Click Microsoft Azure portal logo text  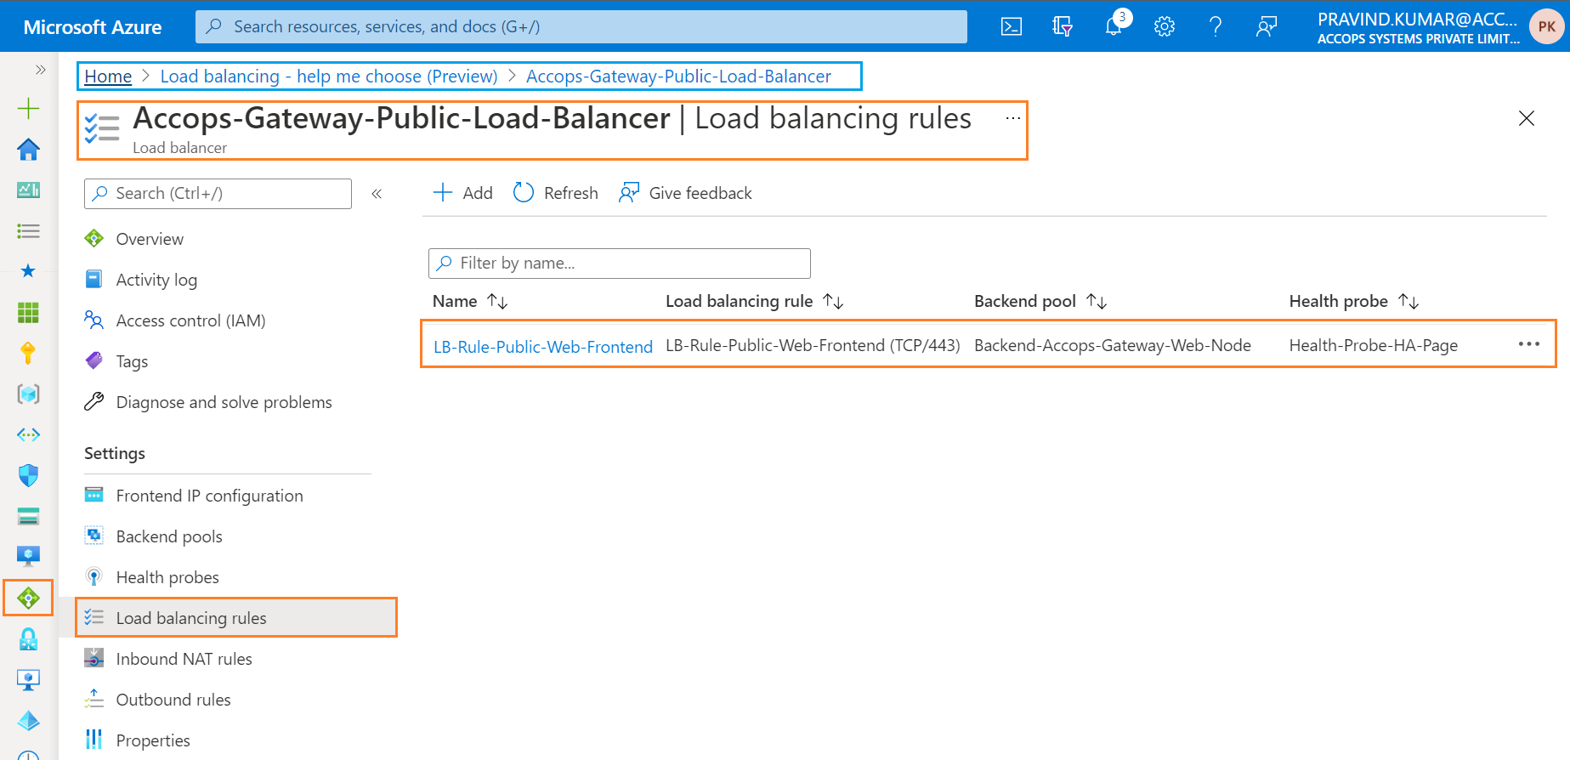coord(93,27)
